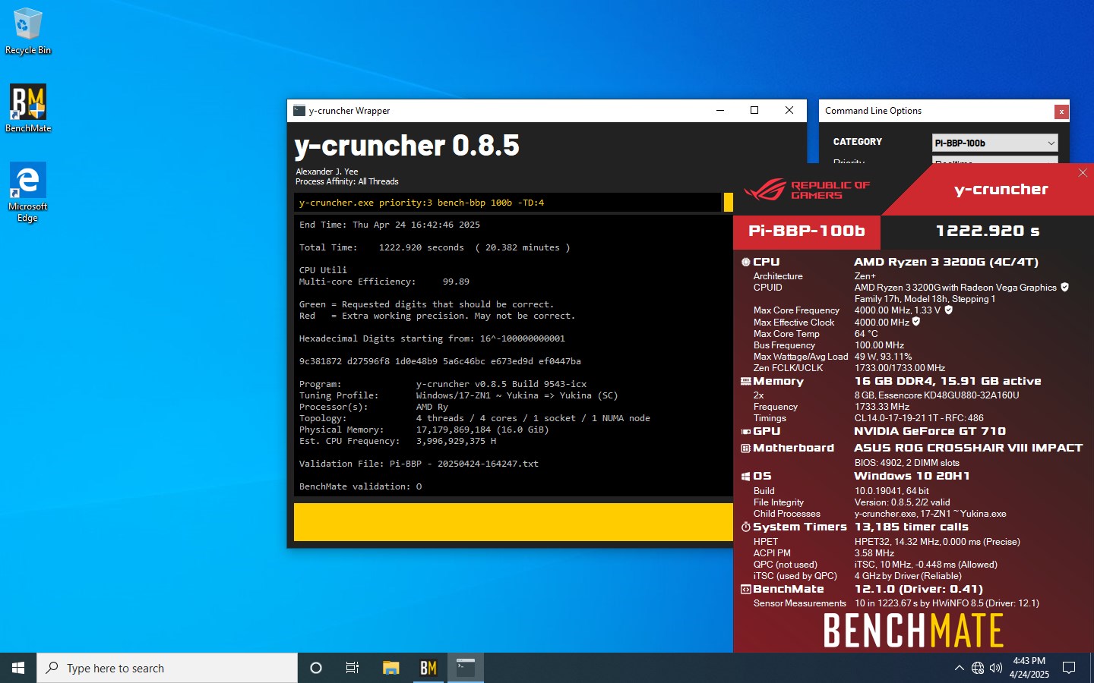1094x683 pixels.
Task: Open Task View from the taskbar
Action: point(353,668)
